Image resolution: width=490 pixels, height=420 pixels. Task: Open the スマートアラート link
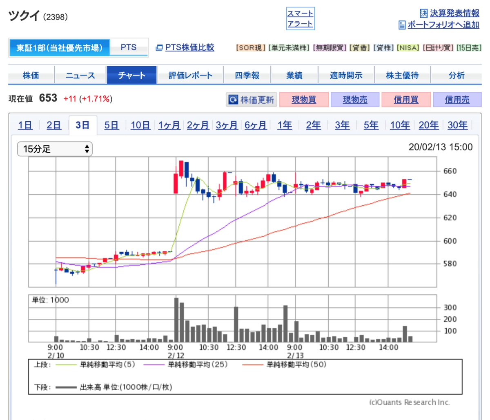[x=300, y=19]
